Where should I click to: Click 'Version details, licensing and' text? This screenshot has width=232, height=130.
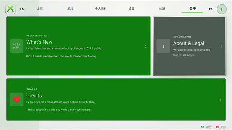(192, 50)
